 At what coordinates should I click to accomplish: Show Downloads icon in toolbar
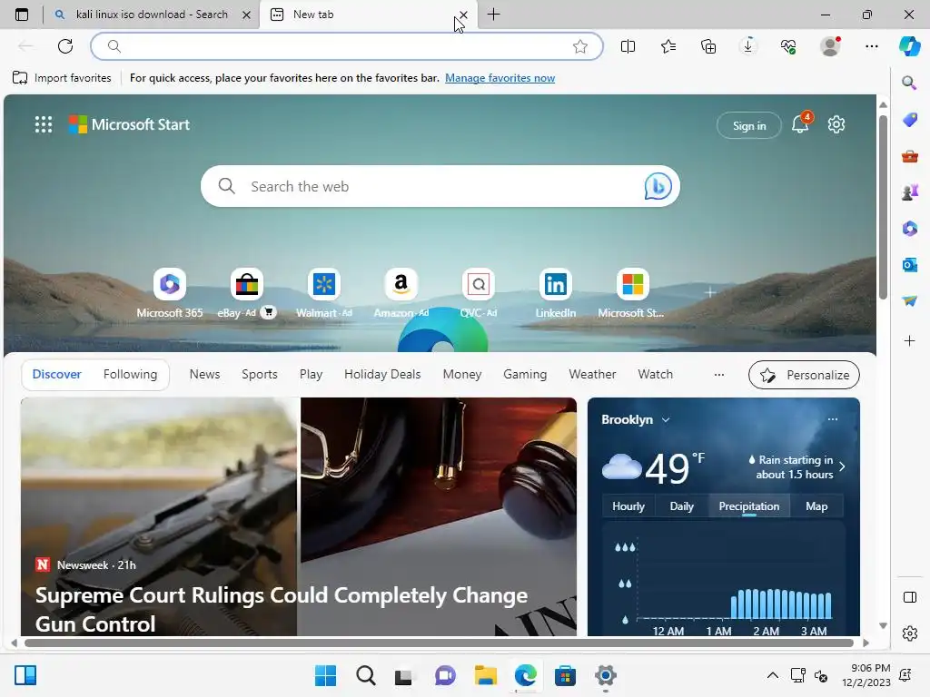pyautogui.click(x=748, y=46)
